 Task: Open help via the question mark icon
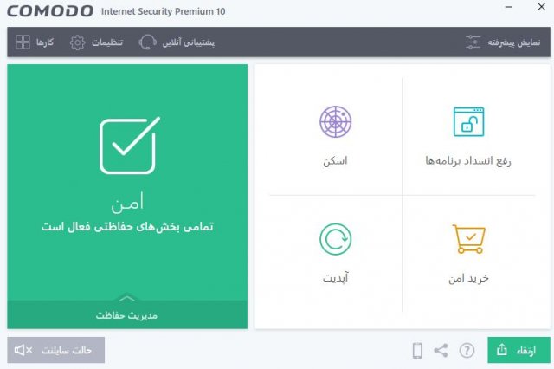pos(467,351)
